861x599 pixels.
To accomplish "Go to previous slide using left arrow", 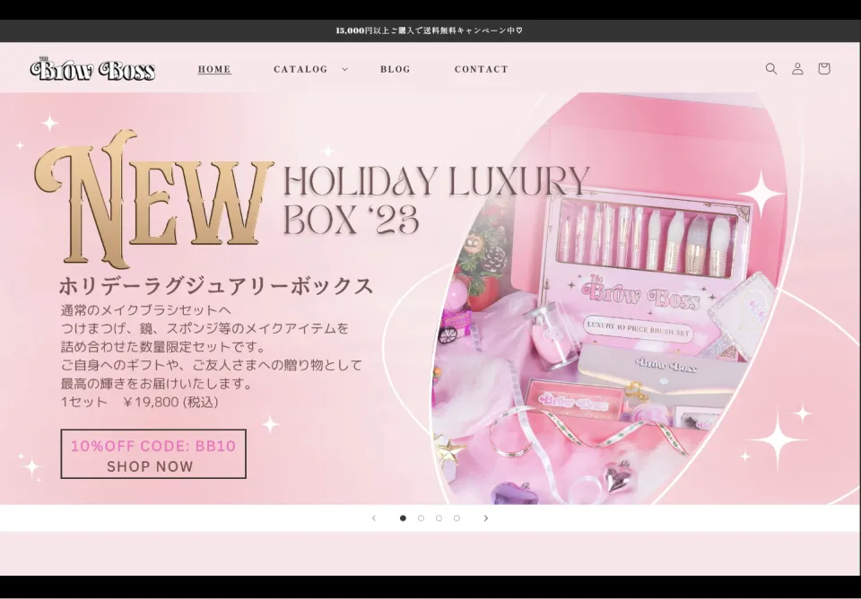I will coord(374,517).
